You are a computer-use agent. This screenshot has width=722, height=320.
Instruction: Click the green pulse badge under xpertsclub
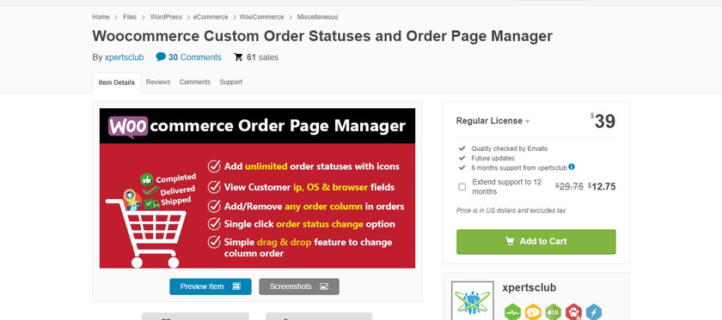click(512, 312)
